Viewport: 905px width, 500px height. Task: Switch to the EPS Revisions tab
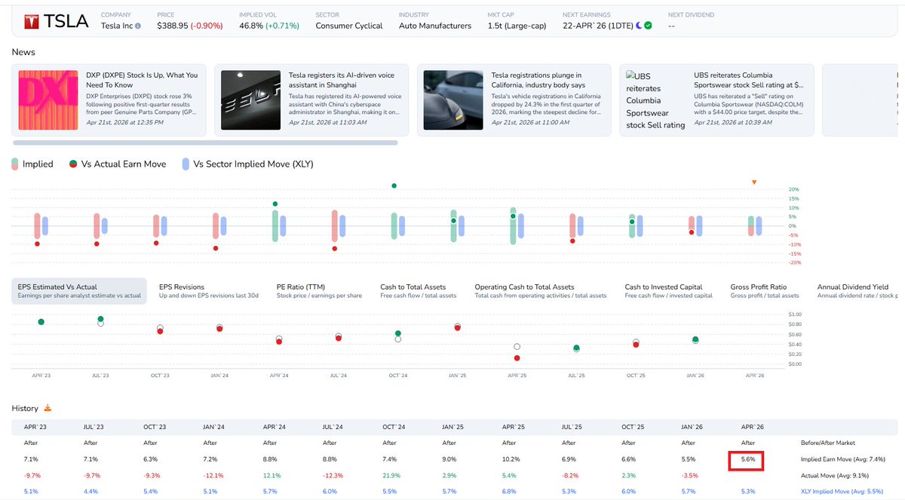tap(209, 291)
